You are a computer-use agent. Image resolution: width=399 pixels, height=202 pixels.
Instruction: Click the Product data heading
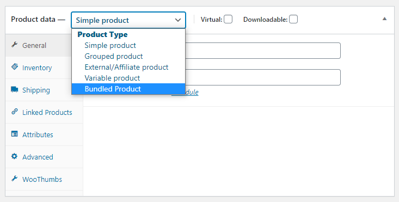click(33, 20)
